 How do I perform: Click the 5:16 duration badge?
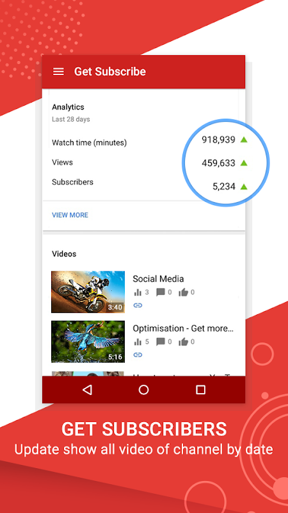pos(115,357)
